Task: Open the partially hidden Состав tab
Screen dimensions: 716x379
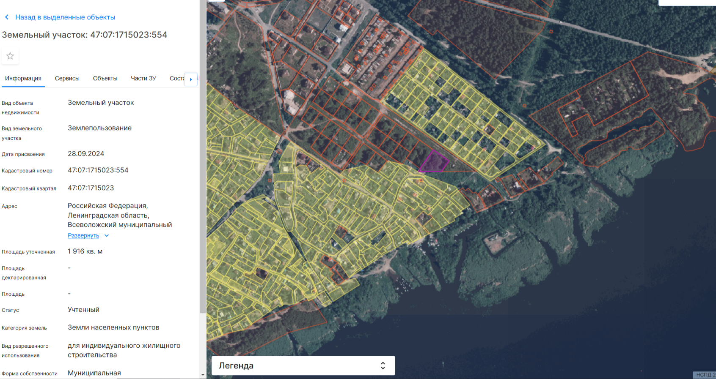Action: [176, 79]
